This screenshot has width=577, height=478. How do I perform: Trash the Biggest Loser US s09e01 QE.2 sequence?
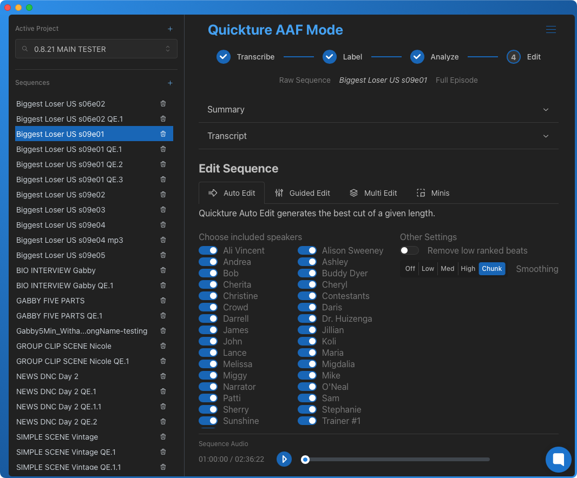pyautogui.click(x=163, y=164)
